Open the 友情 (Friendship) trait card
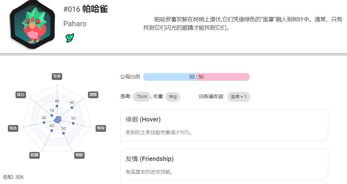Viewport: 347px width, 184px height. click(x=224, y=165)
